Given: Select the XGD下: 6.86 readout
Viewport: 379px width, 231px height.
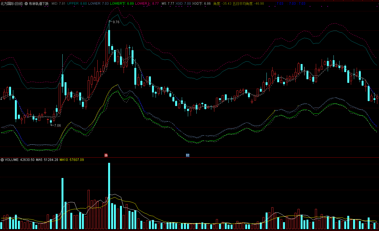Looking at the screenshot, I should [x=201, y=4].
